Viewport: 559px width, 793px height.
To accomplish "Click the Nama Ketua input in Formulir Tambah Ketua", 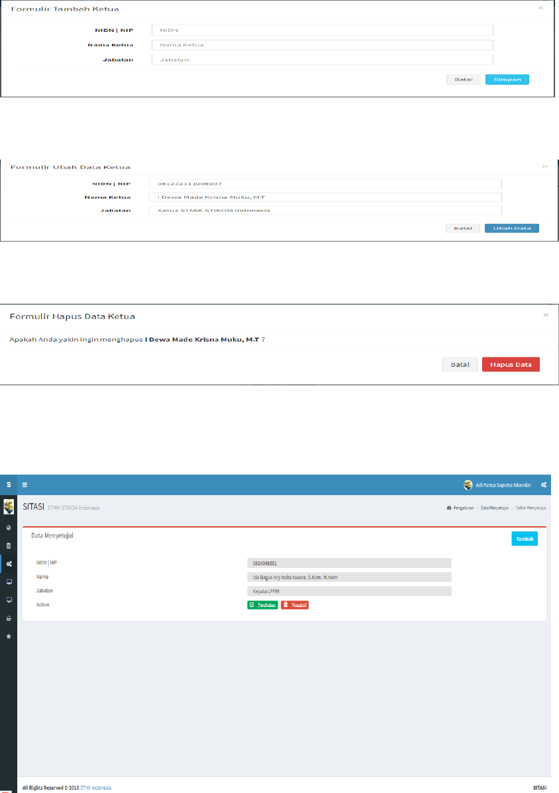I will point(323,45).
